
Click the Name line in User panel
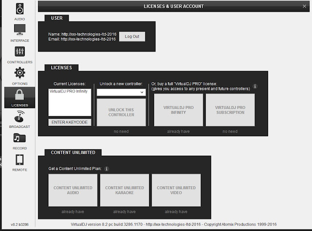[82, 34]
